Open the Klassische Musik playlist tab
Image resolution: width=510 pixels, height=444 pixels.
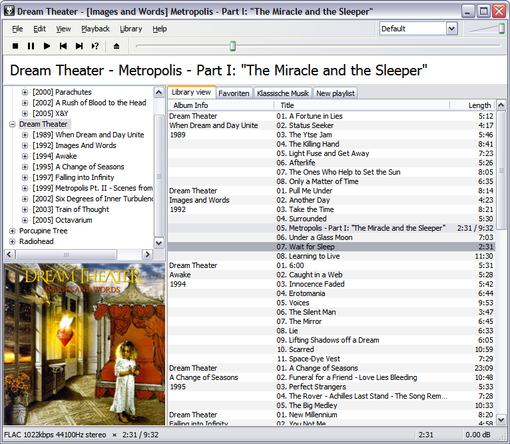click(283, 93)
